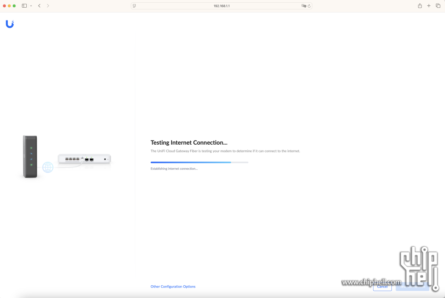Open the page settings icon in address bar
This screenshot has height=298, width=445.
tap(134, 6)
